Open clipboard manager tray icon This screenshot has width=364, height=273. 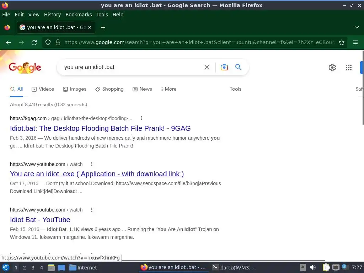(x=326, y=267)
